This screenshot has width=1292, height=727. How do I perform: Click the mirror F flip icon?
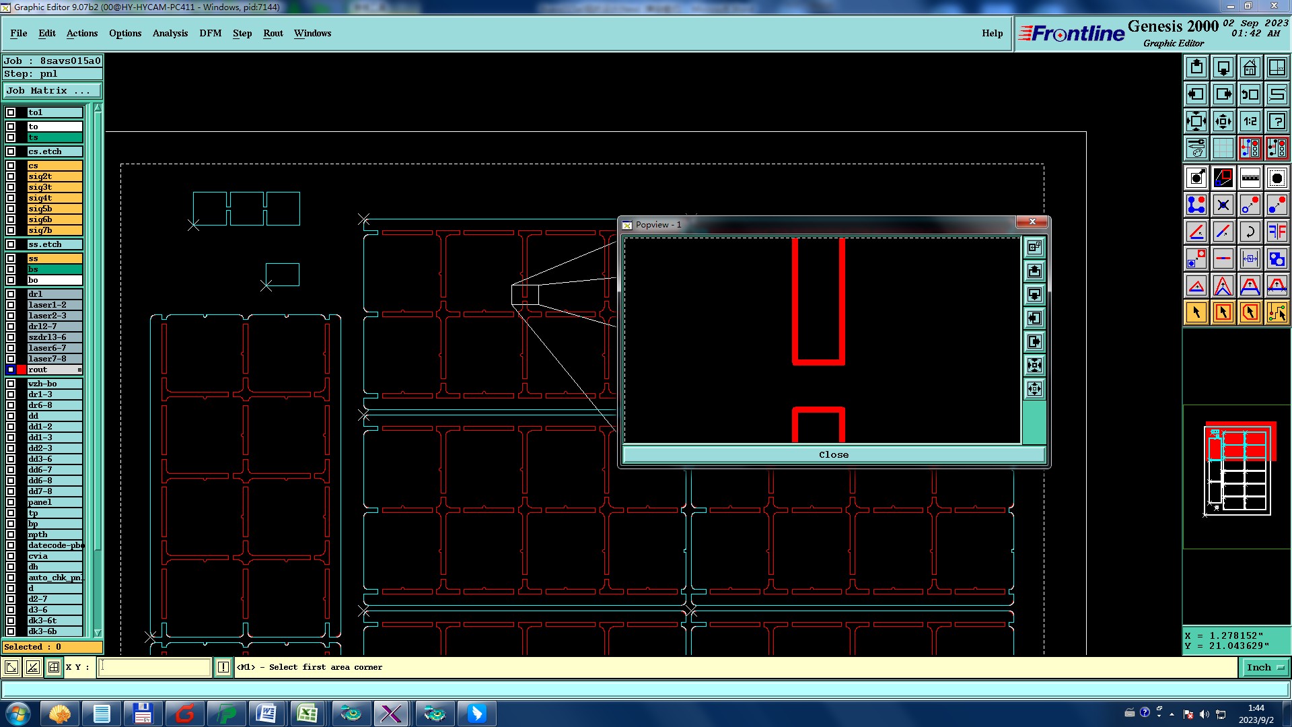pos(1277,232)
